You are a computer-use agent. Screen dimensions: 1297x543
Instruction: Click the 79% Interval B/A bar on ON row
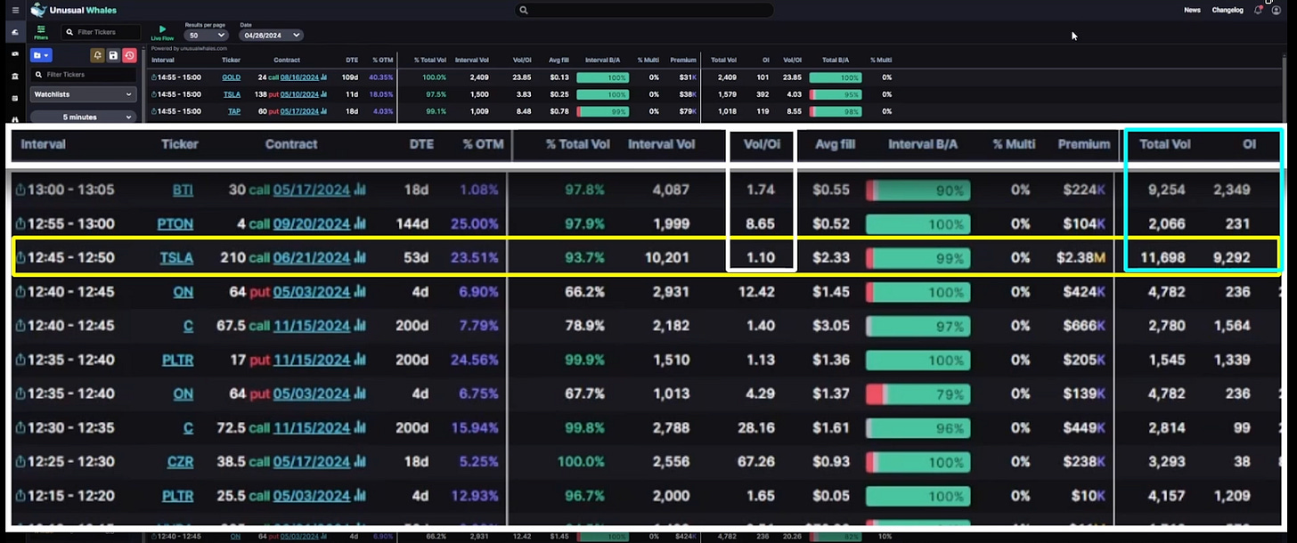pos(918,394)
